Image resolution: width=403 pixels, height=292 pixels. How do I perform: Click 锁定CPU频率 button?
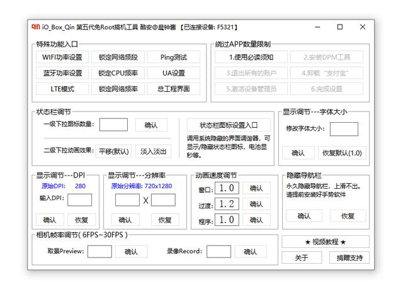[118, 73]
